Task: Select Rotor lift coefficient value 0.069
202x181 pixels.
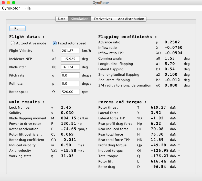Action: click(x=67, y=134)
